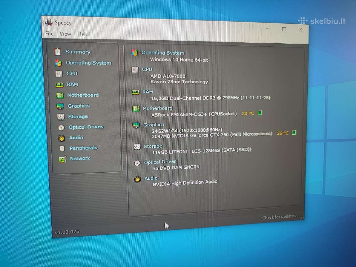
Task: Click the Graphics heading icon in summary
Action: [x=136, y=125]
